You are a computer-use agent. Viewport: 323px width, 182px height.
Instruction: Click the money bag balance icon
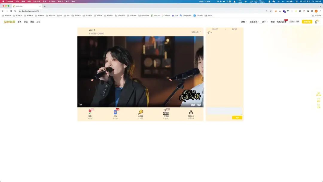click(x=191, y=112)
